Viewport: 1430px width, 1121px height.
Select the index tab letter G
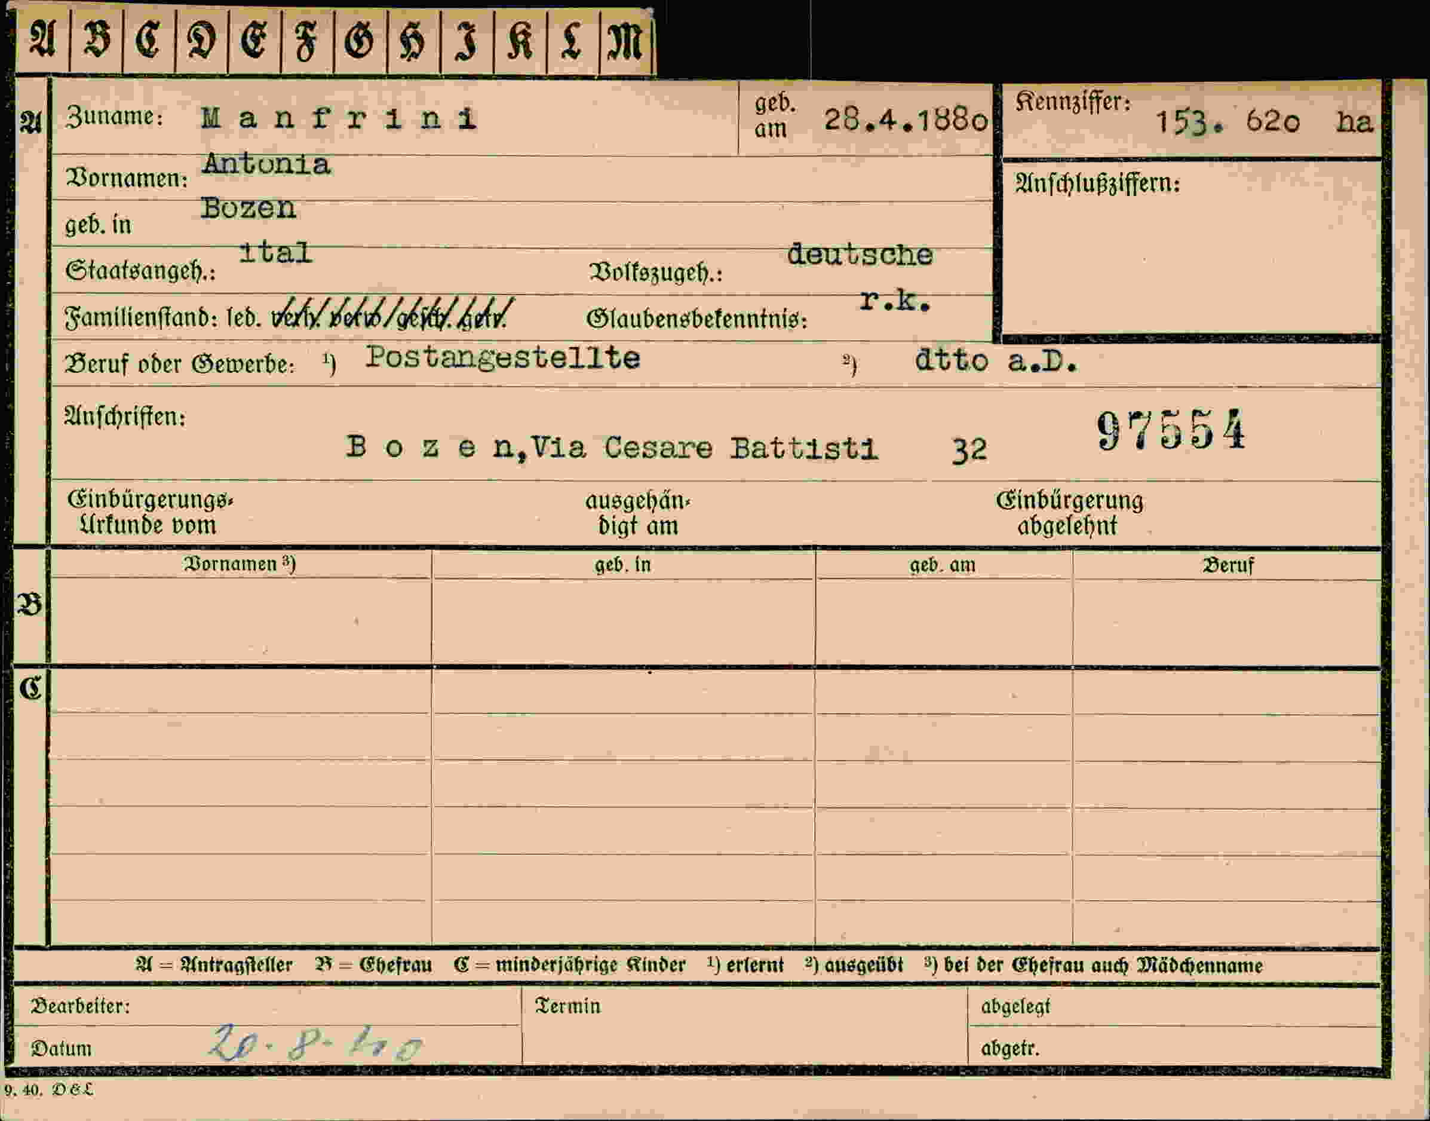pyautogui.click(x=360, y=41)
